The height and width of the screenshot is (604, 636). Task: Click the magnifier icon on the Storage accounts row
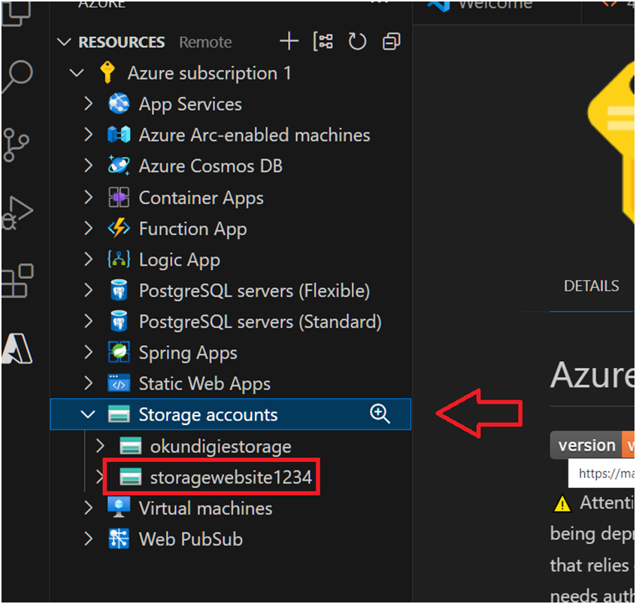(380, 414)
